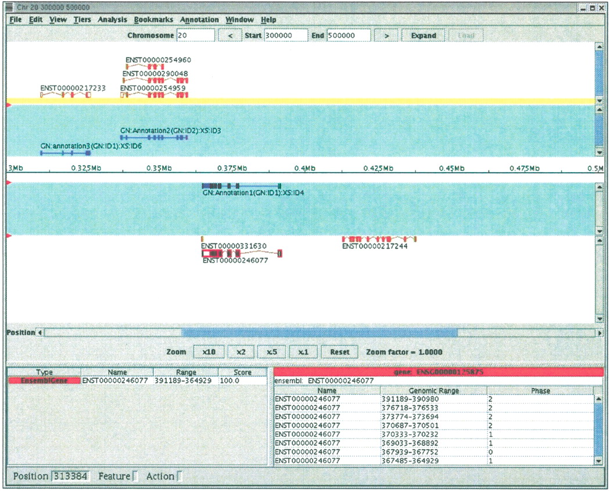Image resolution: width=610 pixels, height=491 pixels.
Task: Select the ENST00000217244 transcript glyph
Action: pos(379,239)
